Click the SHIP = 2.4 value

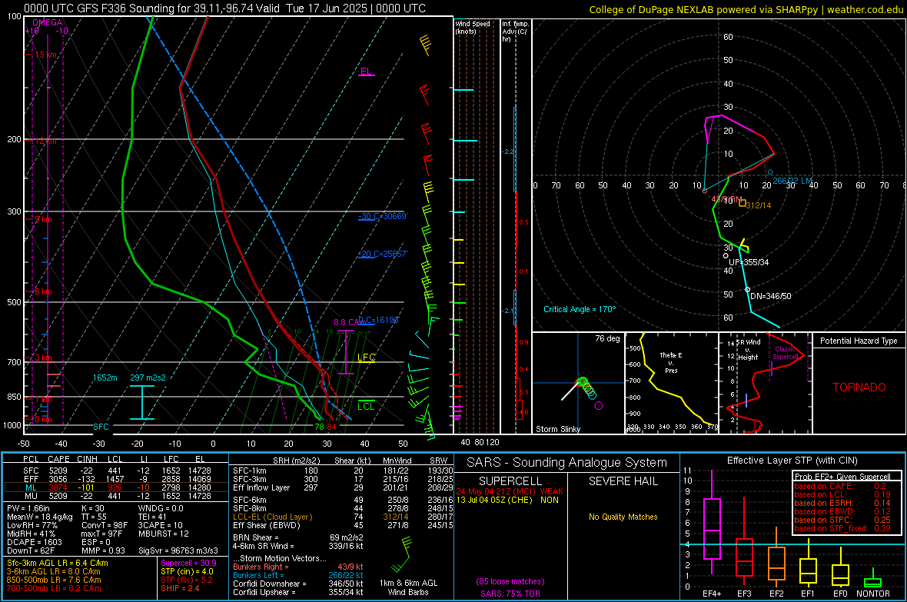pos(180,588)
